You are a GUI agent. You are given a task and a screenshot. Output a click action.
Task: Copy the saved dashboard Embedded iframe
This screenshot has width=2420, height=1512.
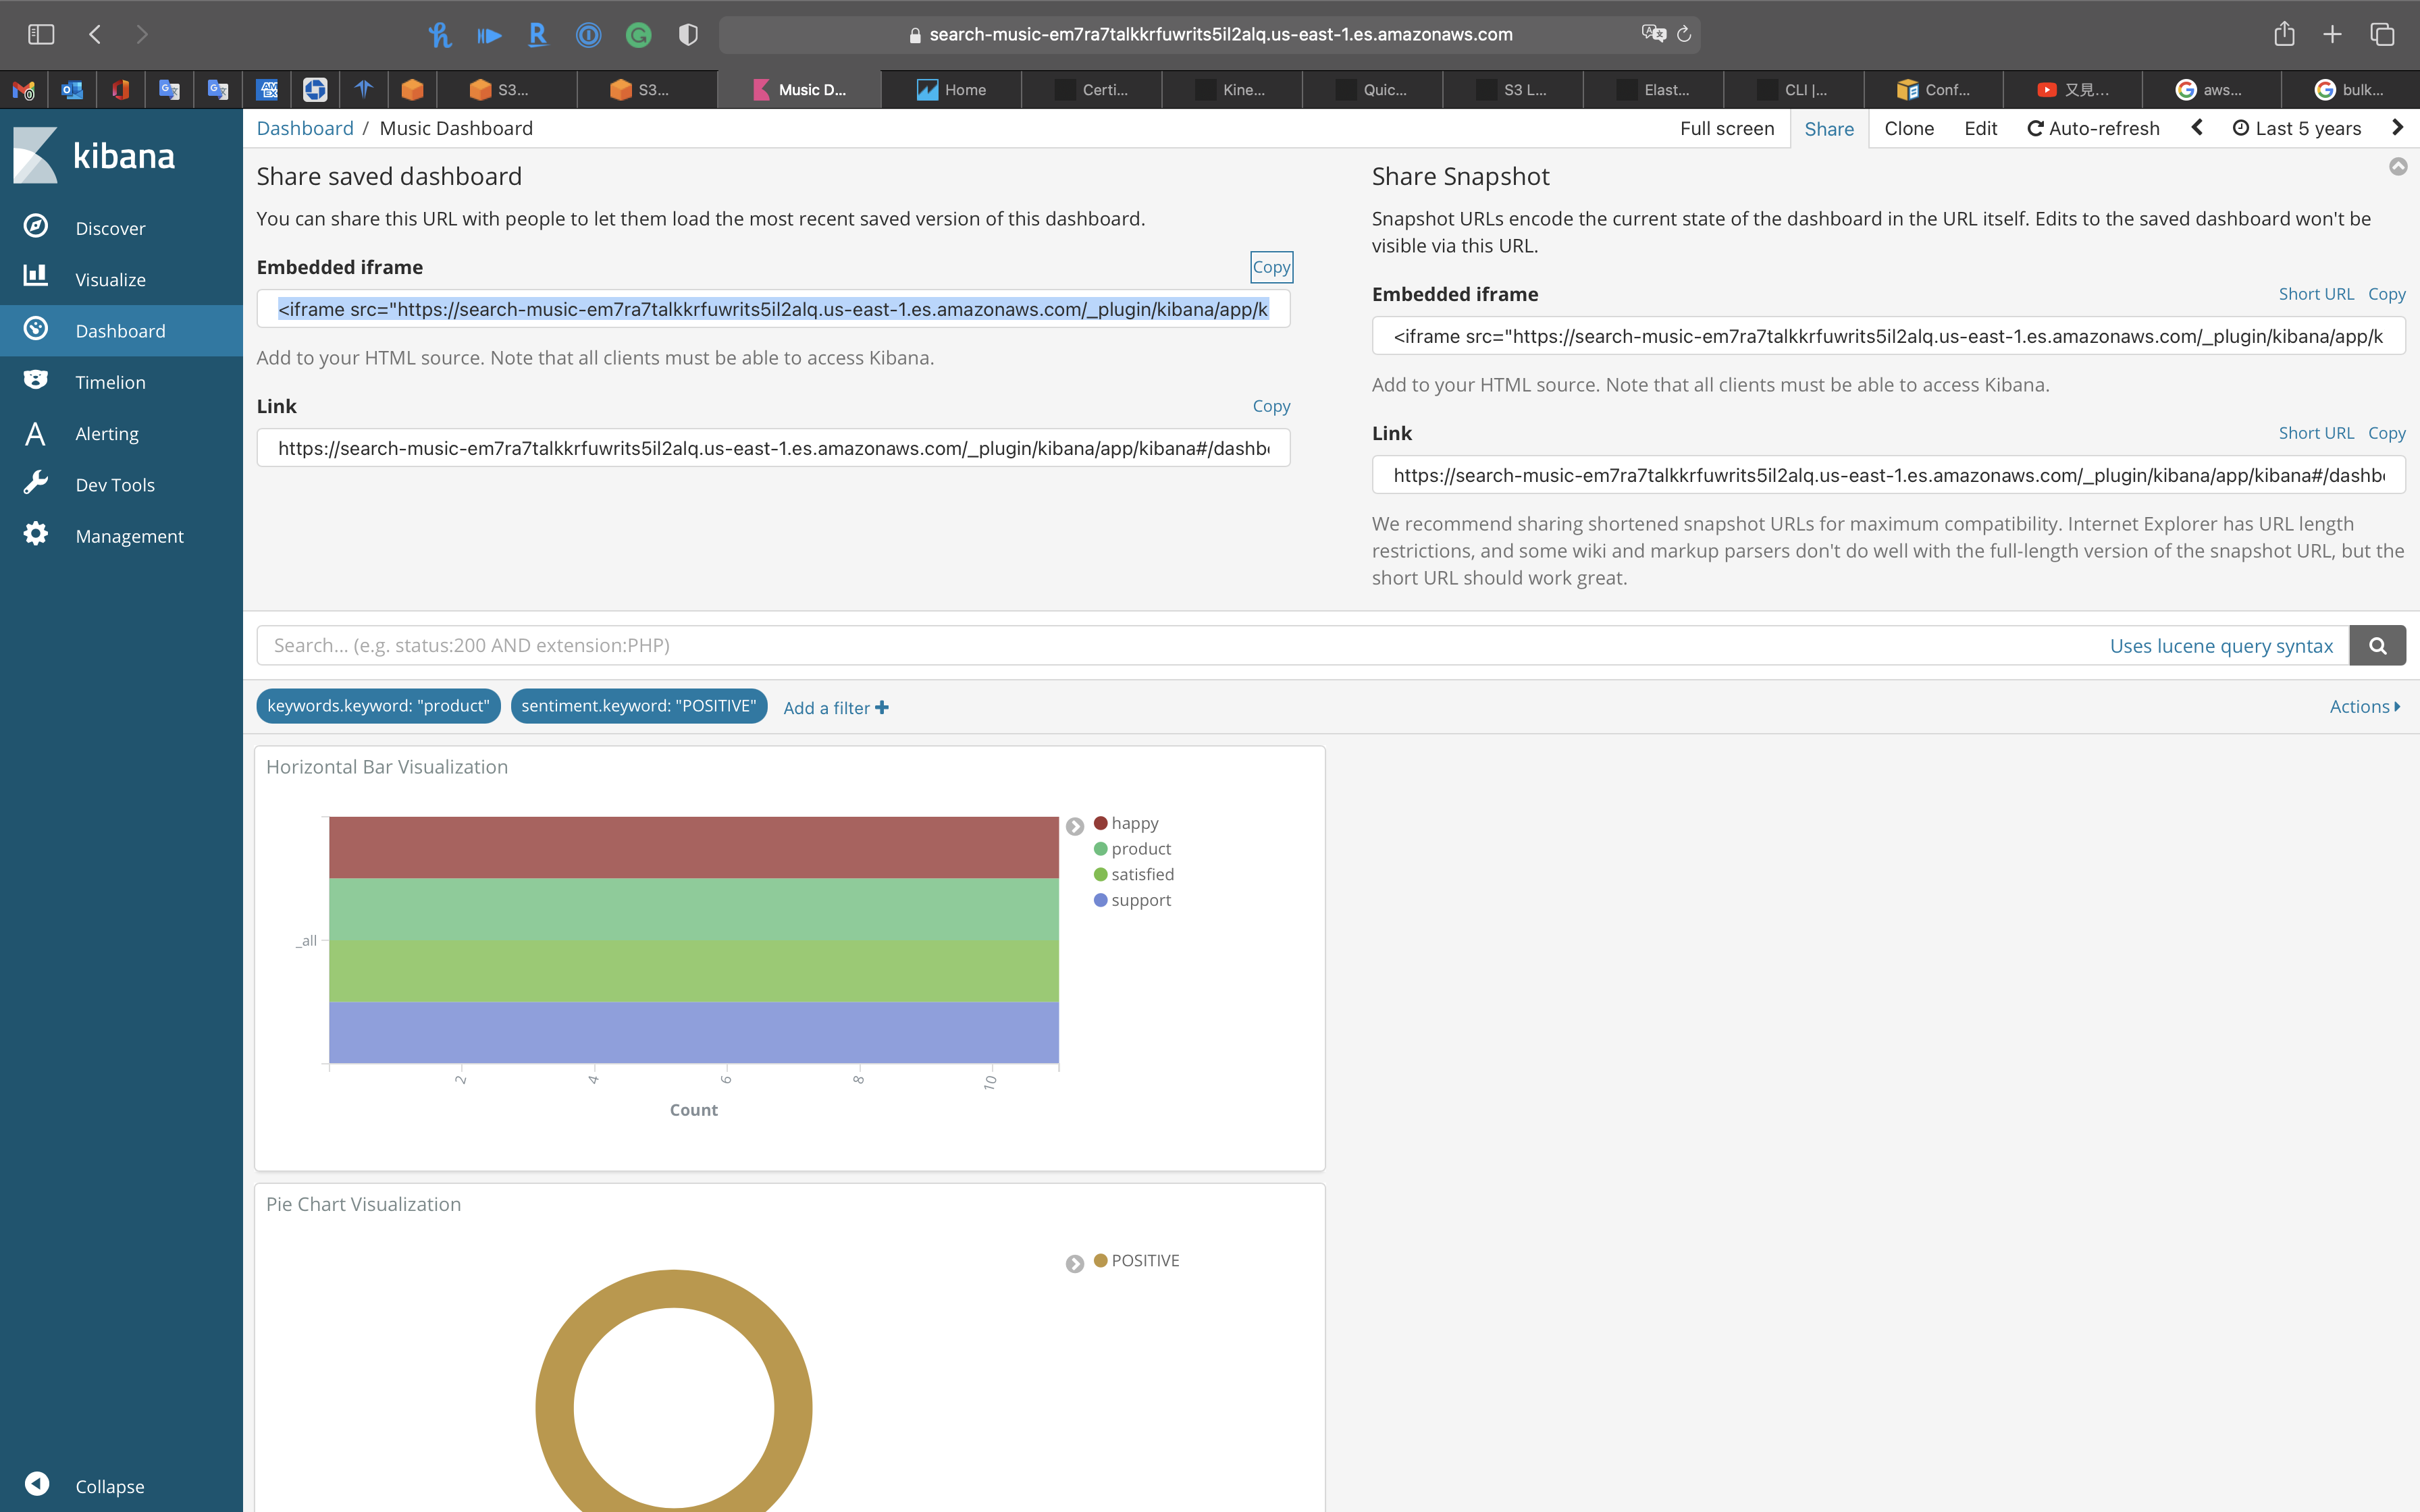pyautogui.click(x=1271, y=267)
